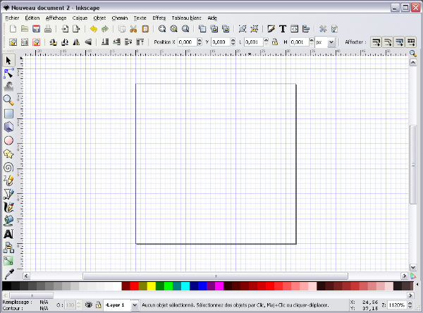Select the Paint bucket tool
Screen dimensions: 423x313
click(x=8, y=221)
